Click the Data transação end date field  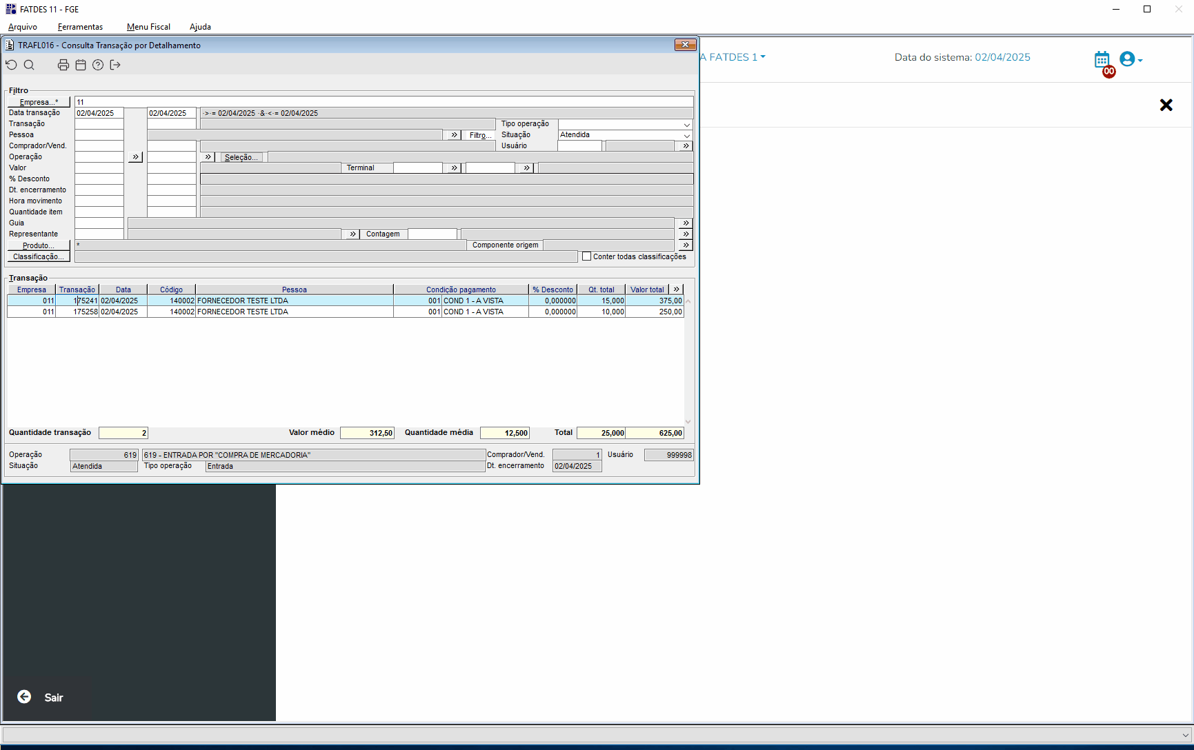pos(172,113)
